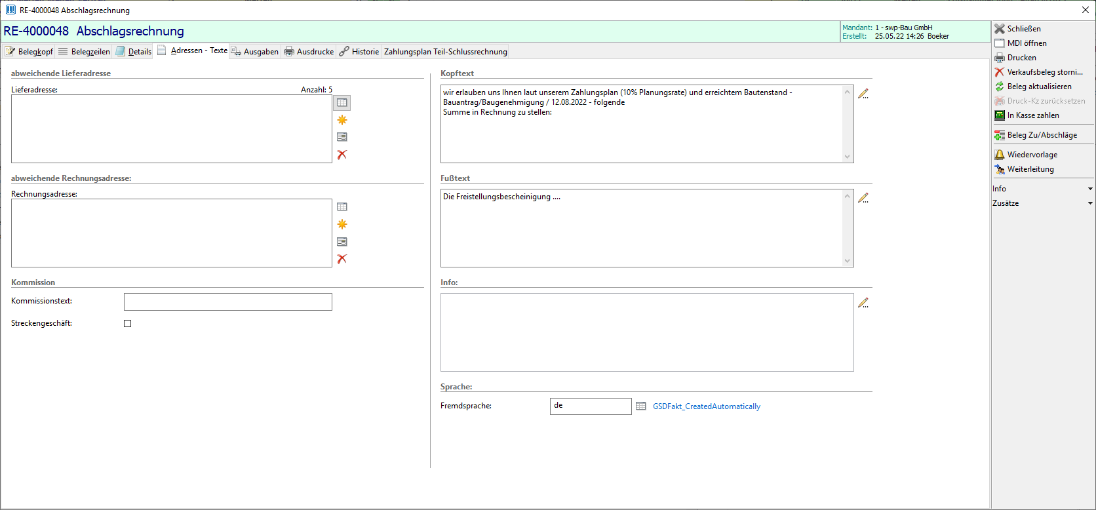Click the Schließen X icon
Image resolution: width=1096 pixels, height=510 pixels.
(x=1000, y=29)
